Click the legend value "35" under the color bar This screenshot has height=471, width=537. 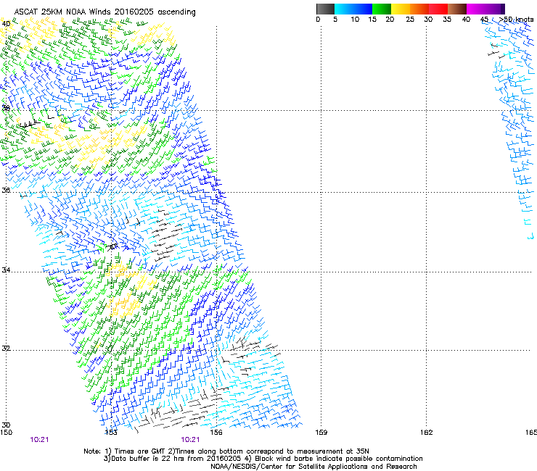[447, 20]
